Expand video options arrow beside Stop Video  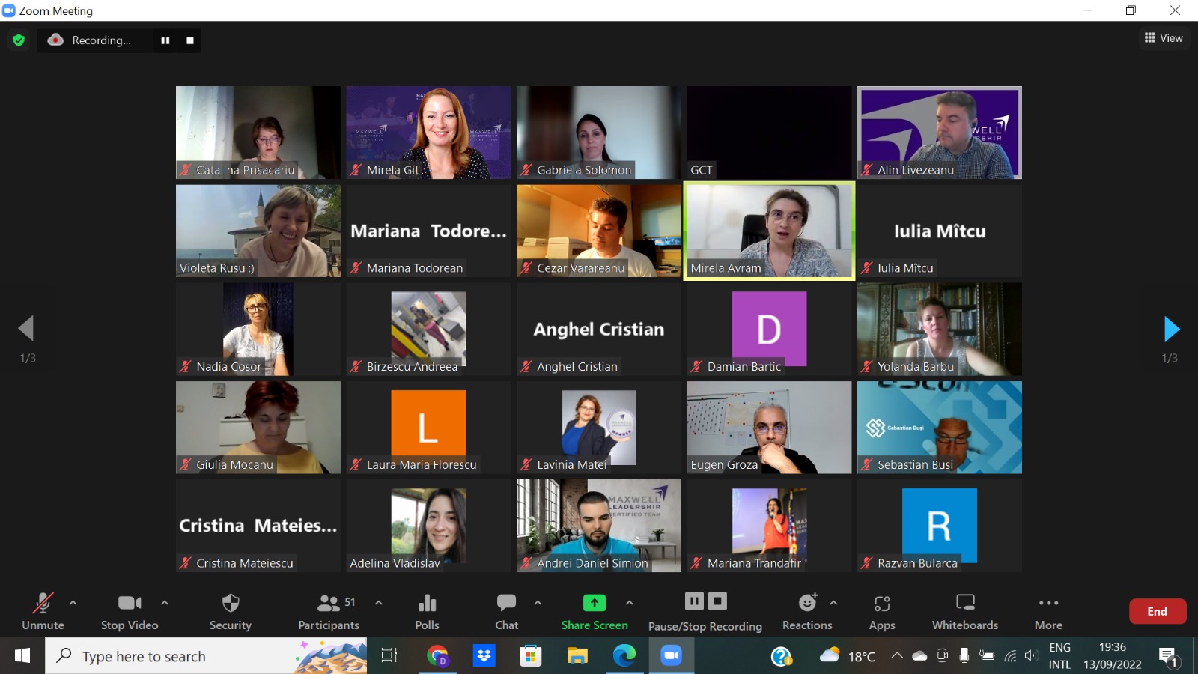tap(165, 602)
